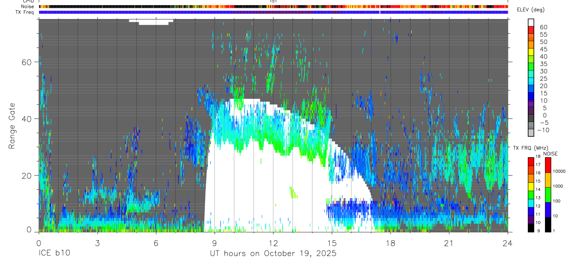This screenshot has height=263, width=571.
Task: Click the 'UT hours on October 19, 2025' axis title
Action: (x=274, y=253)
